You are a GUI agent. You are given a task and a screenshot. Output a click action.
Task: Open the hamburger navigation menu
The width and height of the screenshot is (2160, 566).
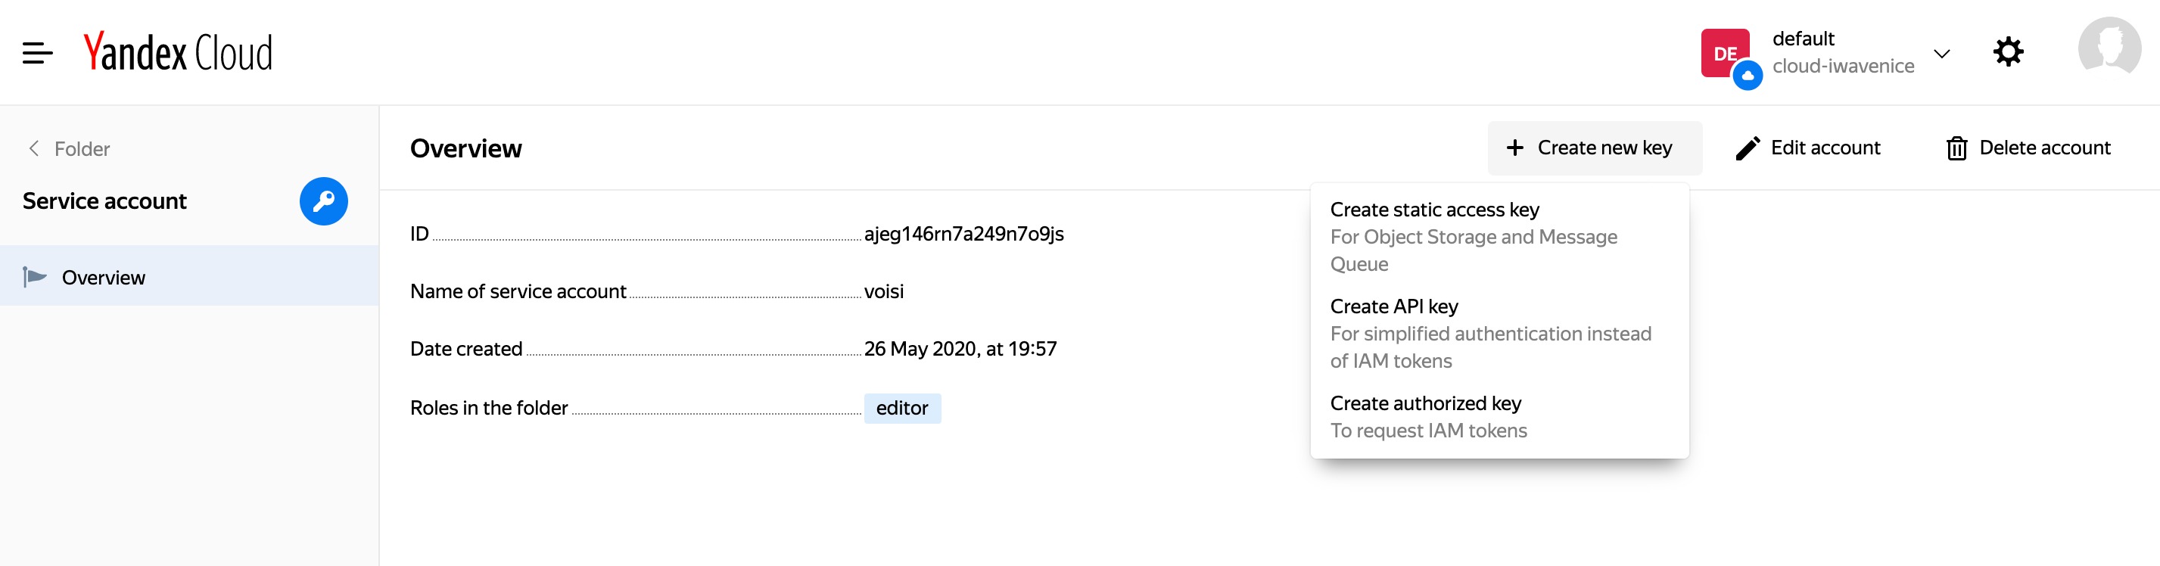click(37, 53)
